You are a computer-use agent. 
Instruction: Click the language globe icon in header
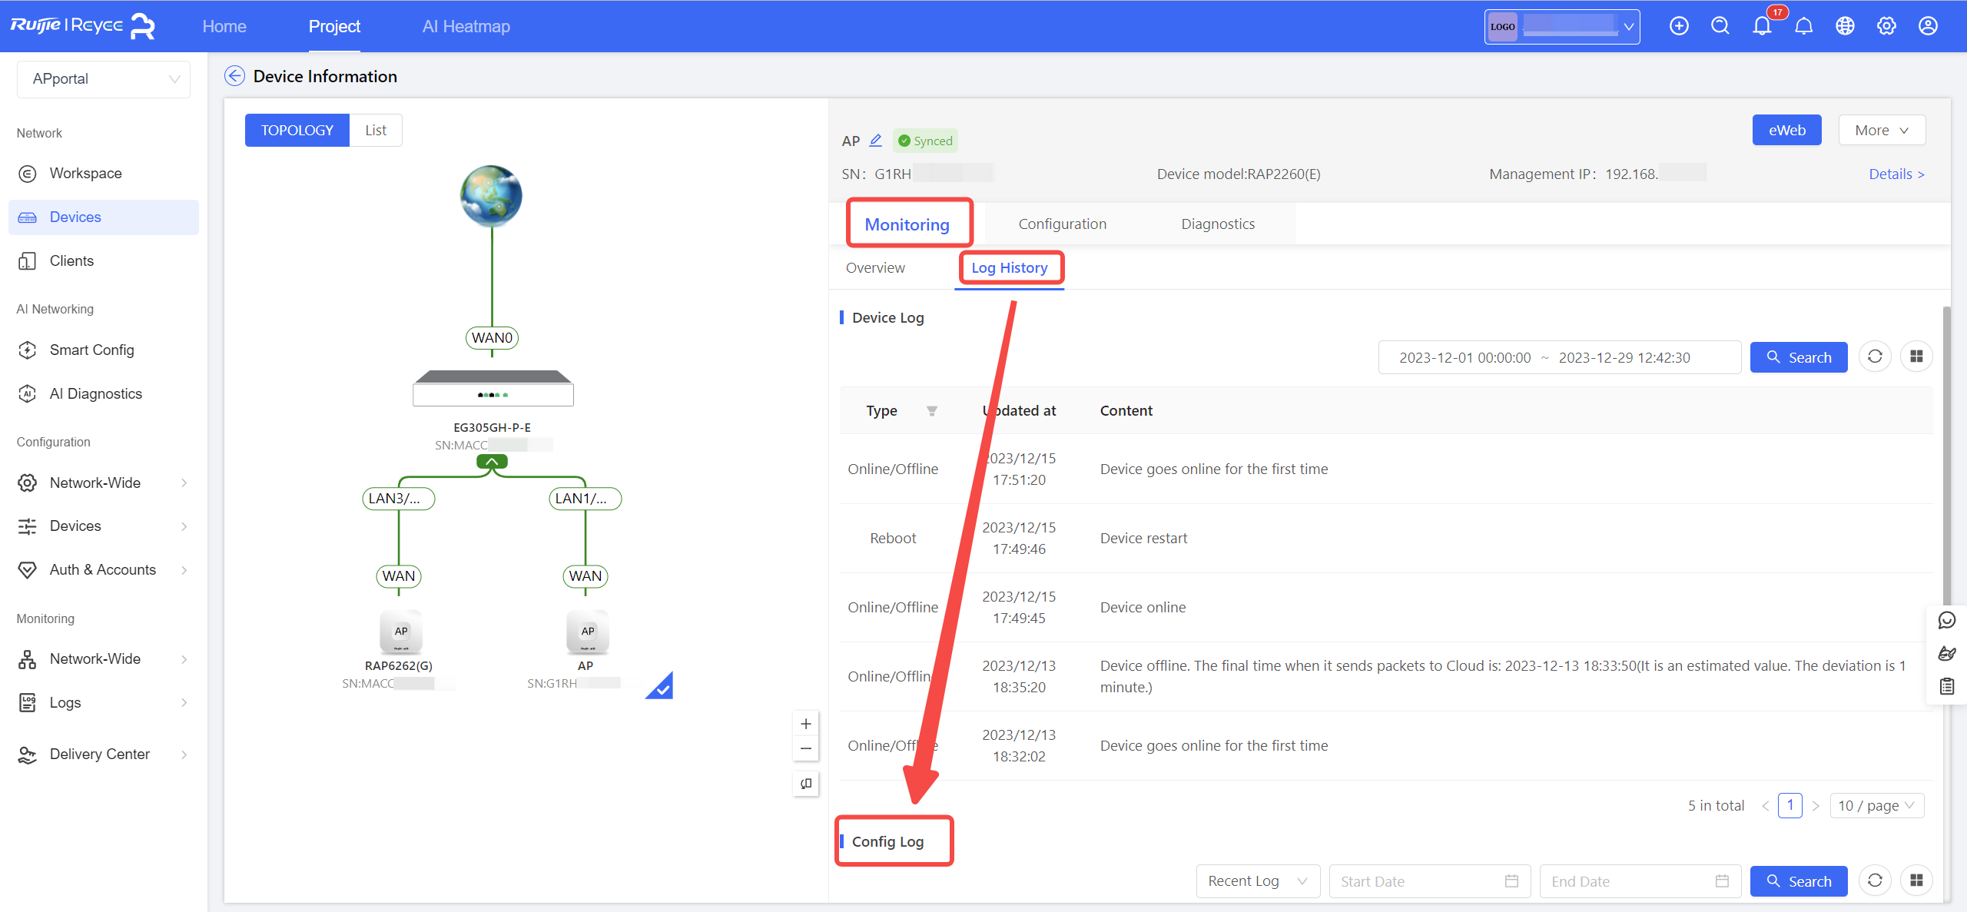pos(1845,26)
